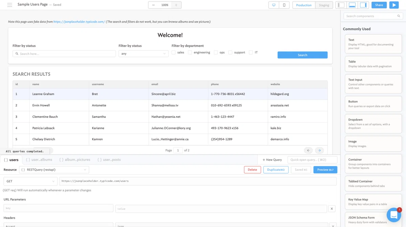The height and width of the screenshot is (227, 406).
Task: Open the 'any' status dropdown
Action: 143,54
